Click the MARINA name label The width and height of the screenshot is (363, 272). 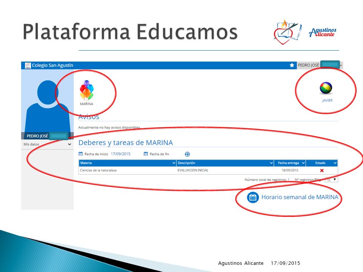pyautogui.click(x=87, y=104)
